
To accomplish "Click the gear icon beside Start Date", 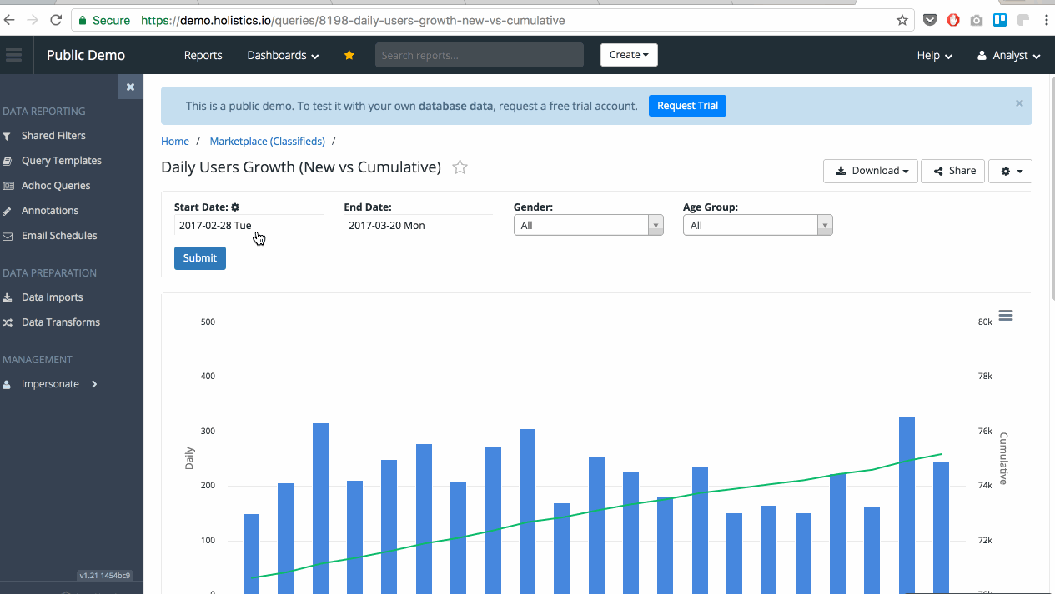I will 235,207.
